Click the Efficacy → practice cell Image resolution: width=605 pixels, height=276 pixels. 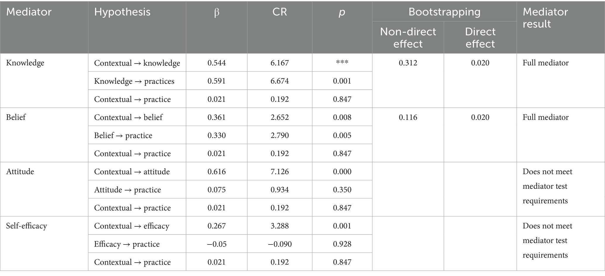coord(127,244)
